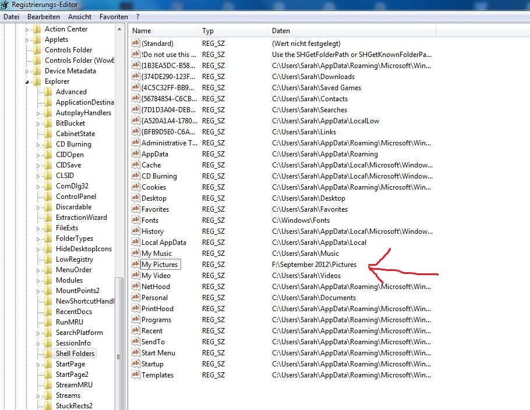530x410 pixels.
Task: Click the string icon next to Fonts value
Action: point(136,220)
